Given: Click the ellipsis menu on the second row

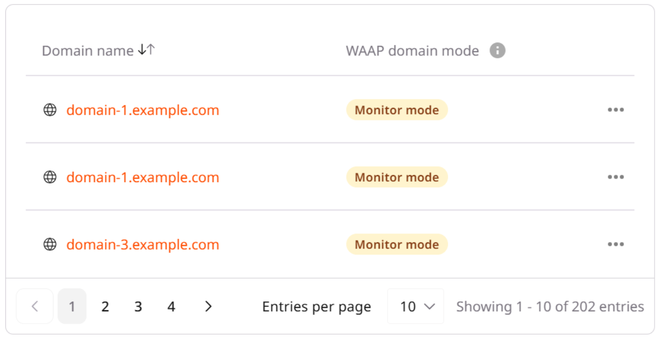Looking at the screenshot, I should (616, 177).
